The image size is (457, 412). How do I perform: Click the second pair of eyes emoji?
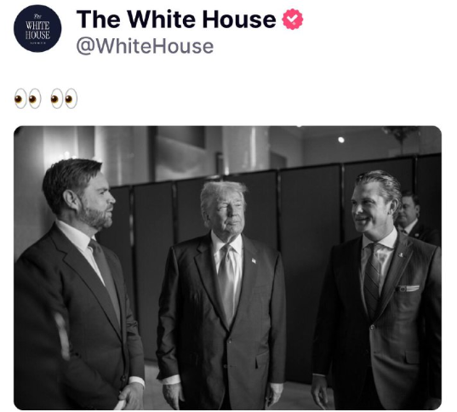tap(64, 99)
